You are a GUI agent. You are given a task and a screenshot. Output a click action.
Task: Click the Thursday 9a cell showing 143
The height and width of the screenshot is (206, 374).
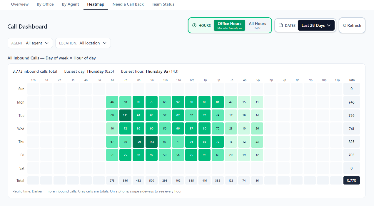pos(152,142)
